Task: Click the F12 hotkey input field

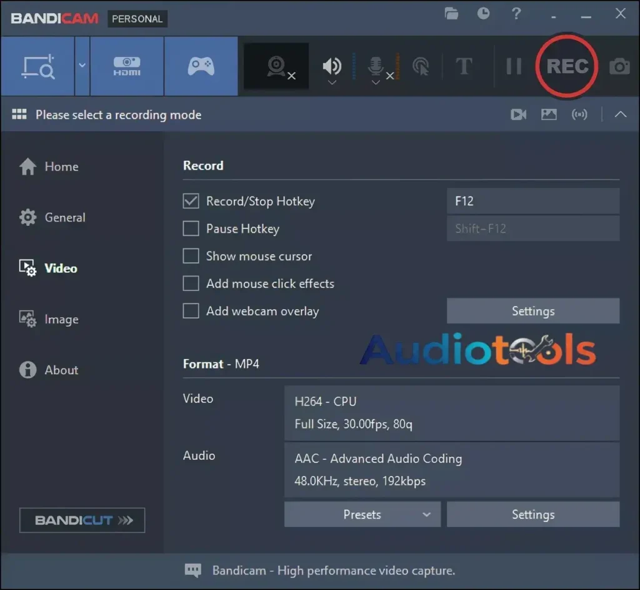Action: pos(532,201)
